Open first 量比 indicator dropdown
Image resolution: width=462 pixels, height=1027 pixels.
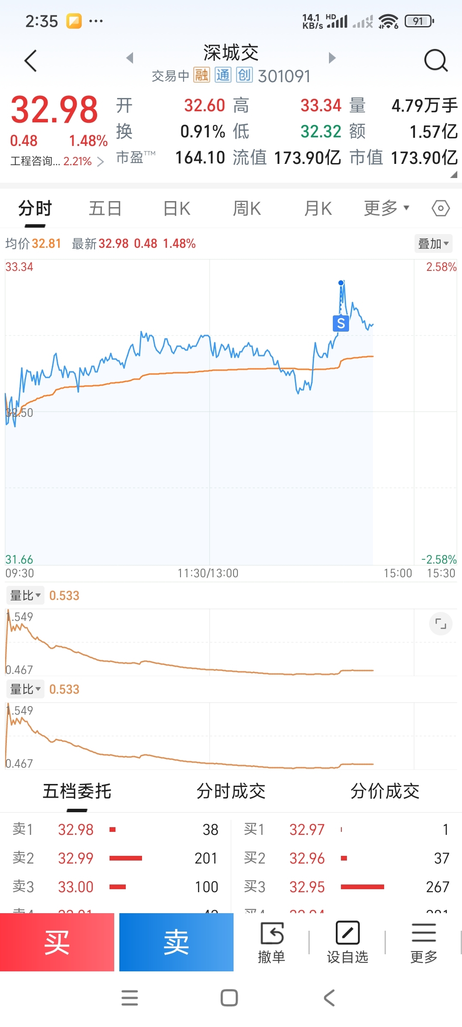tap(25, 595)
